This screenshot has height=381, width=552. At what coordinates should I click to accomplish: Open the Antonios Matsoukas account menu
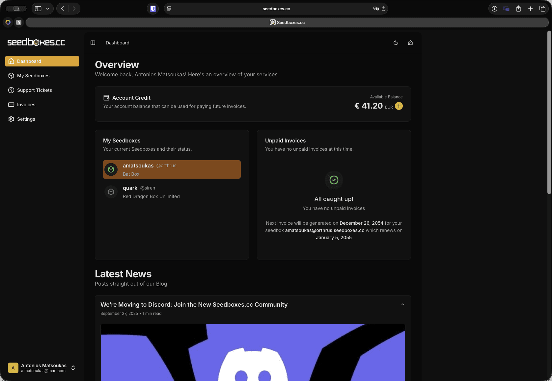click(42, 368)
